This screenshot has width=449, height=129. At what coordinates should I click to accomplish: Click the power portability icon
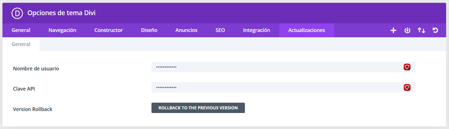(x=407, y=30)
